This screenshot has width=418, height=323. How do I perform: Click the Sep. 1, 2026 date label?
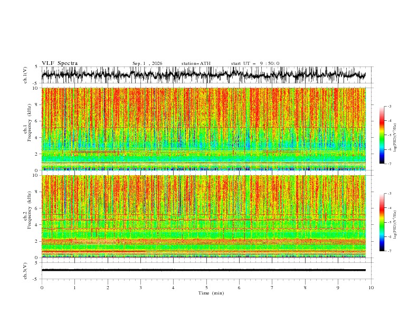[x=147, y=63]
